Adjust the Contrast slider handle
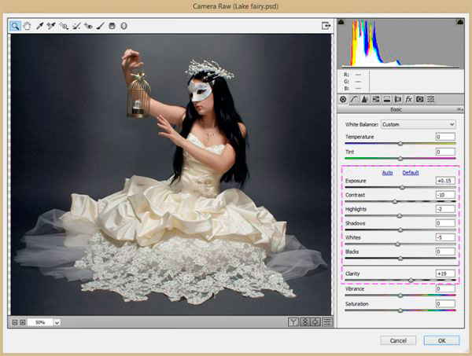 pyautogui.click(x=395, y=201)
